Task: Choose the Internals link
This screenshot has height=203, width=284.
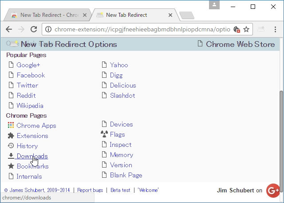Action: (x=29, y=176)
